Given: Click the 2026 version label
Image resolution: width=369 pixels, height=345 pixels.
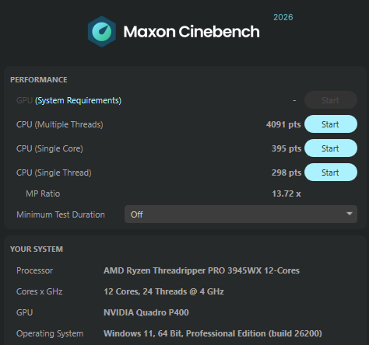Looking at the screenshot, I should point(283,17).
